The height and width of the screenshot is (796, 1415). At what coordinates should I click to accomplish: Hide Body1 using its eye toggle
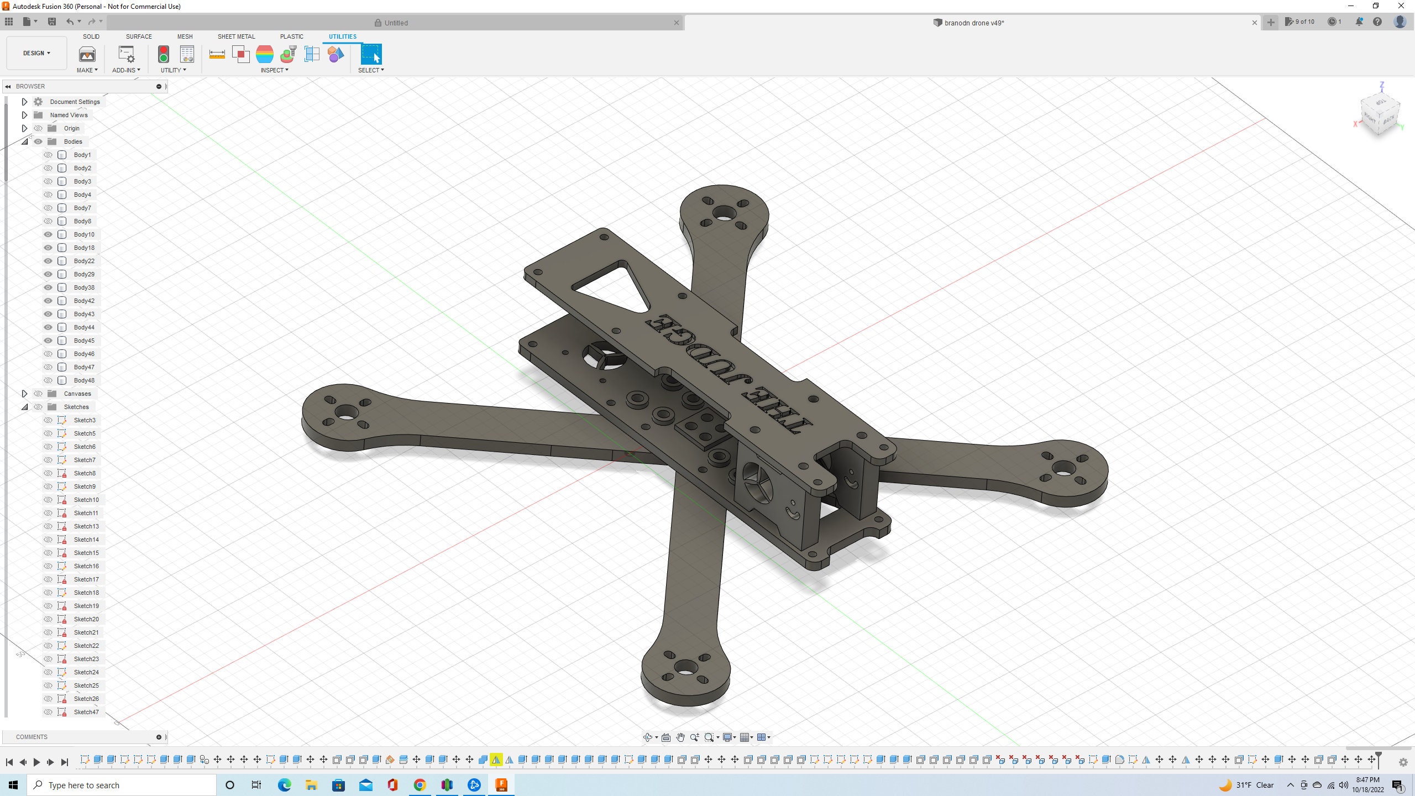[48, 155]
